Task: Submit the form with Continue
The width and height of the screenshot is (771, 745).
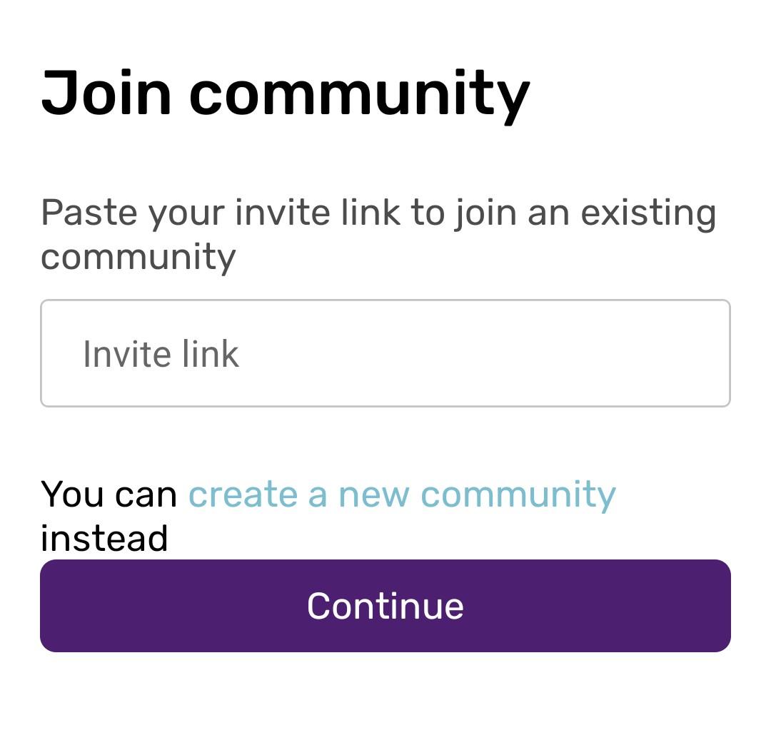Action: click(385, 606)
